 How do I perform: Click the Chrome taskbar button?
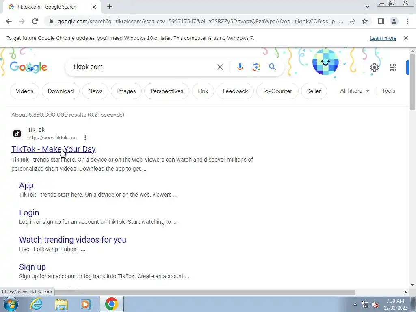click(112, 304)
